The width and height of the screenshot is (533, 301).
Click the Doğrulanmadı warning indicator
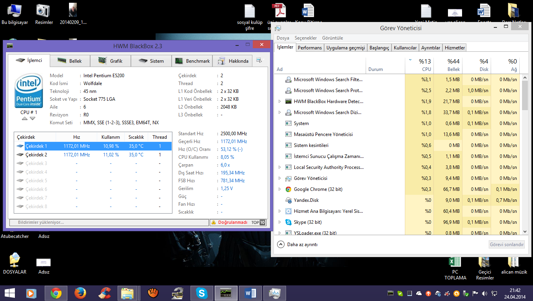pyautogui.click(x=230, y=222)
